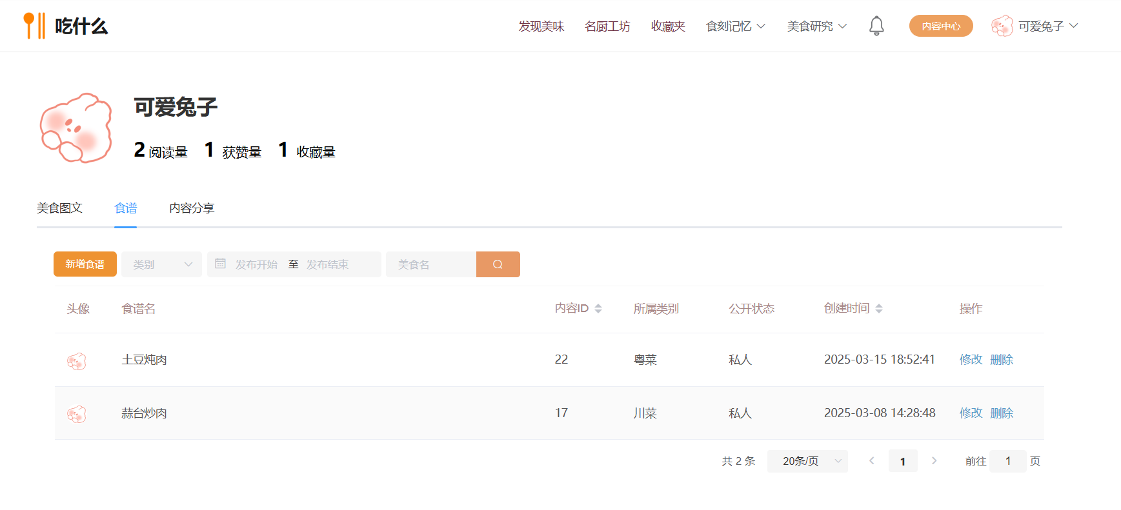Screen dimensions: 1121x510
Task: Click avatar thumbnail for 土豆炖肉
Action: (77, 360)
